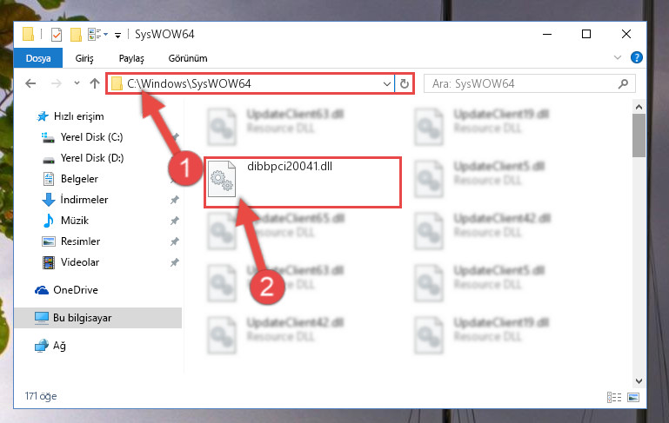Switch to the Görünüm ribbon tab
Screen dimensions: 669x423
tap(188, 58)
